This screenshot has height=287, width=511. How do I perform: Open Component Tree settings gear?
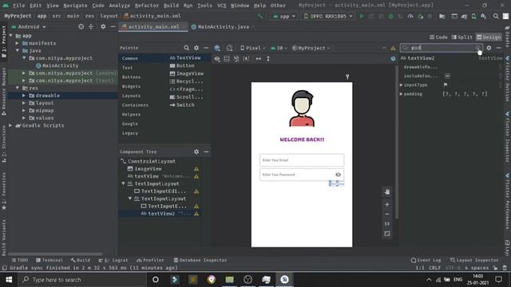pyautogui.click(x=196, y=151)
